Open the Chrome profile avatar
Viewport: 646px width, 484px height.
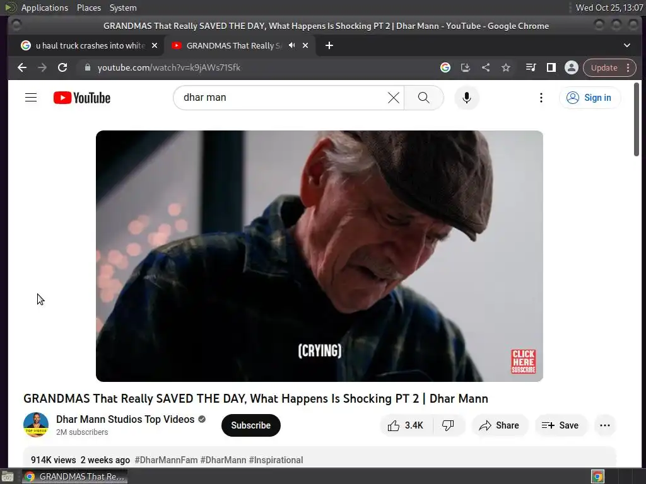[x=572, y=67]
